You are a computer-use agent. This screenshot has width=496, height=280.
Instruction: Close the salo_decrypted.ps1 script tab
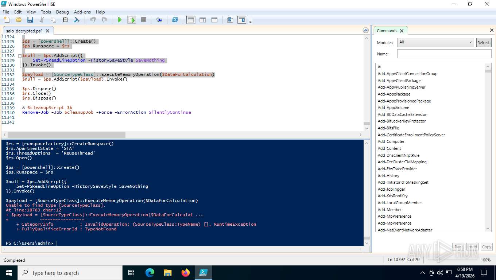point(48,31)
